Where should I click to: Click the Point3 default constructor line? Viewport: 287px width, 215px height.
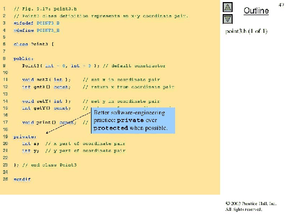tap(94, 66)
